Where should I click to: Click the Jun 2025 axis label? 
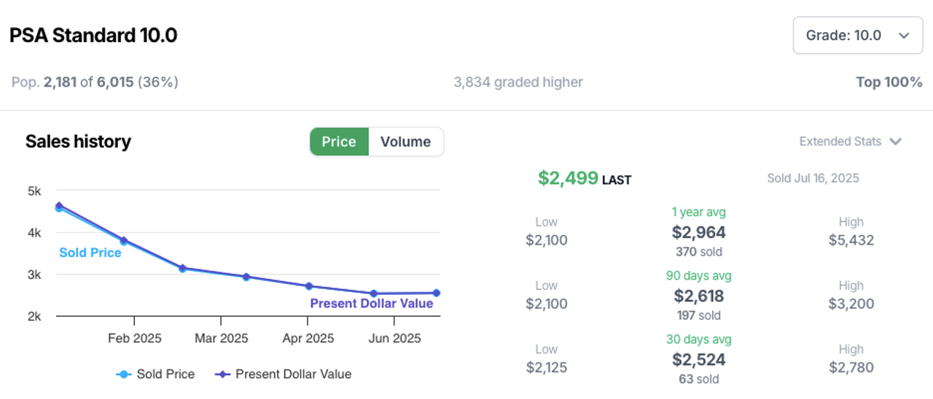click(394, 339)
